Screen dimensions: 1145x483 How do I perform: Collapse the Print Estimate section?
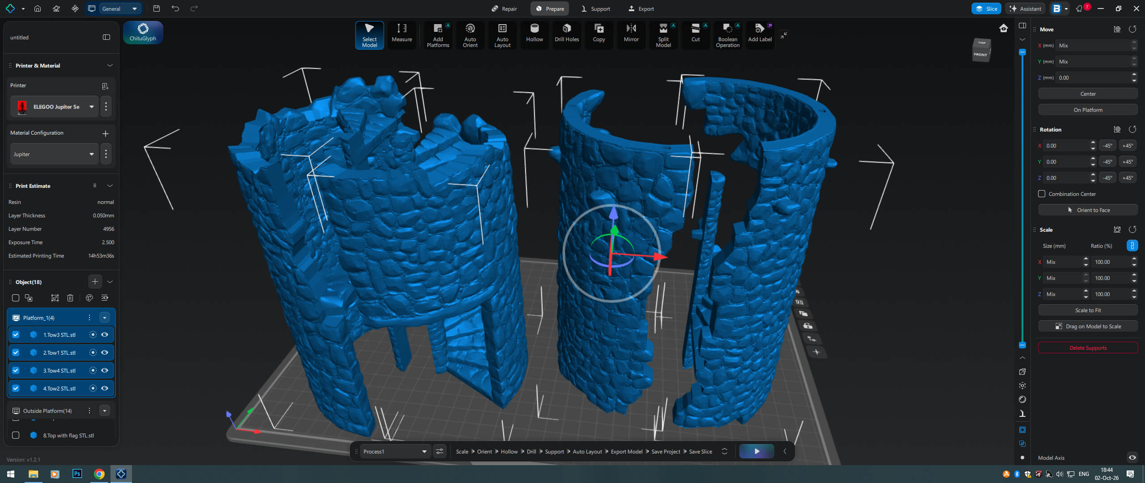point(110,186)
